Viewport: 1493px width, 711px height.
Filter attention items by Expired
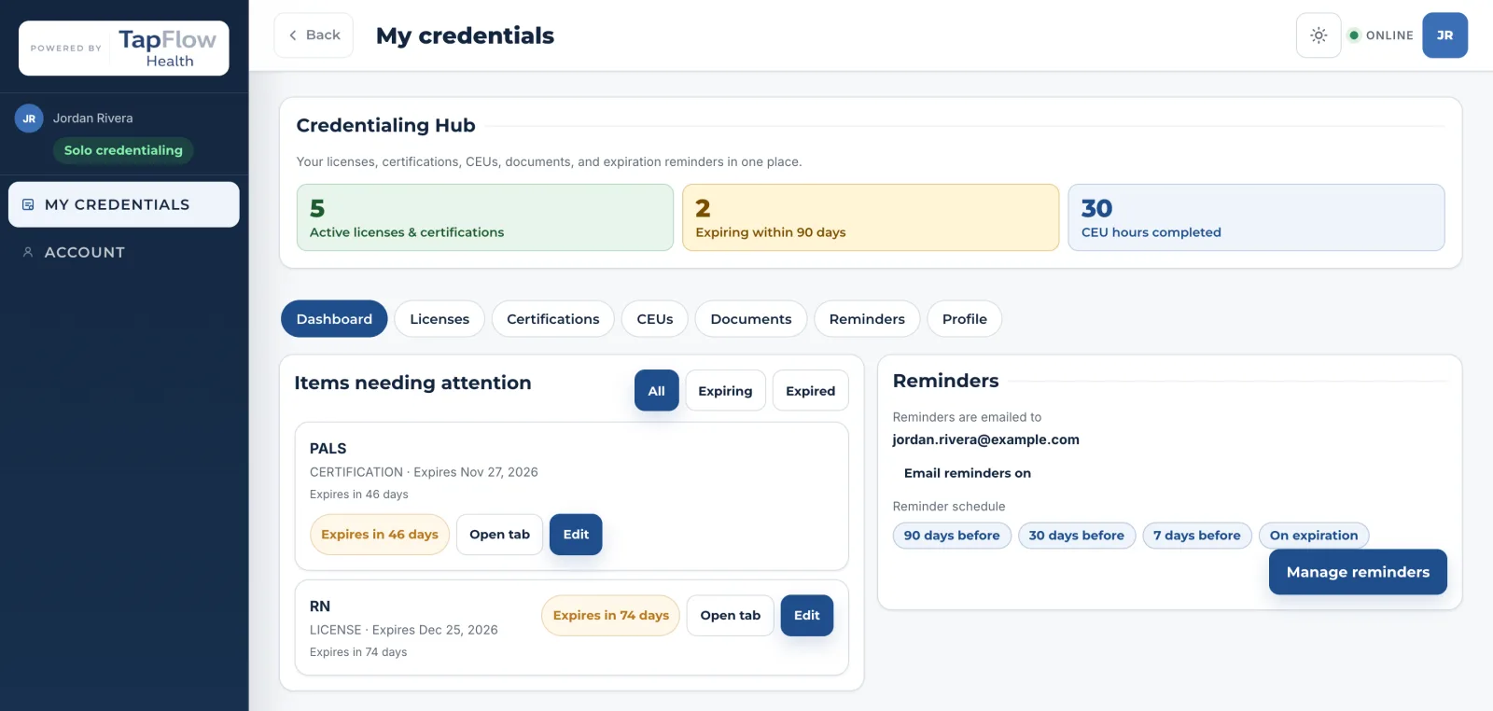811,391
